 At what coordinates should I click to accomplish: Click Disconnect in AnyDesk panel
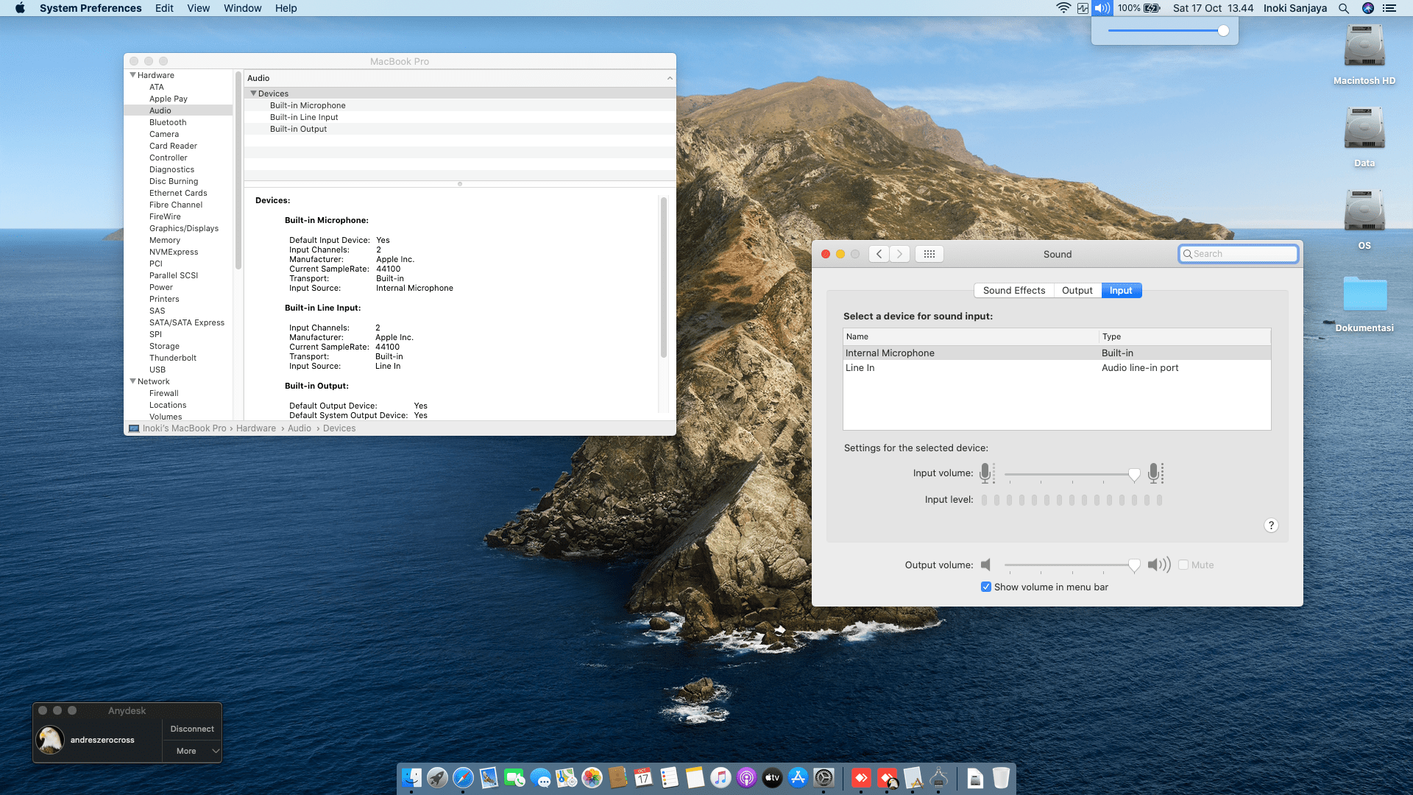click(192, 729)
